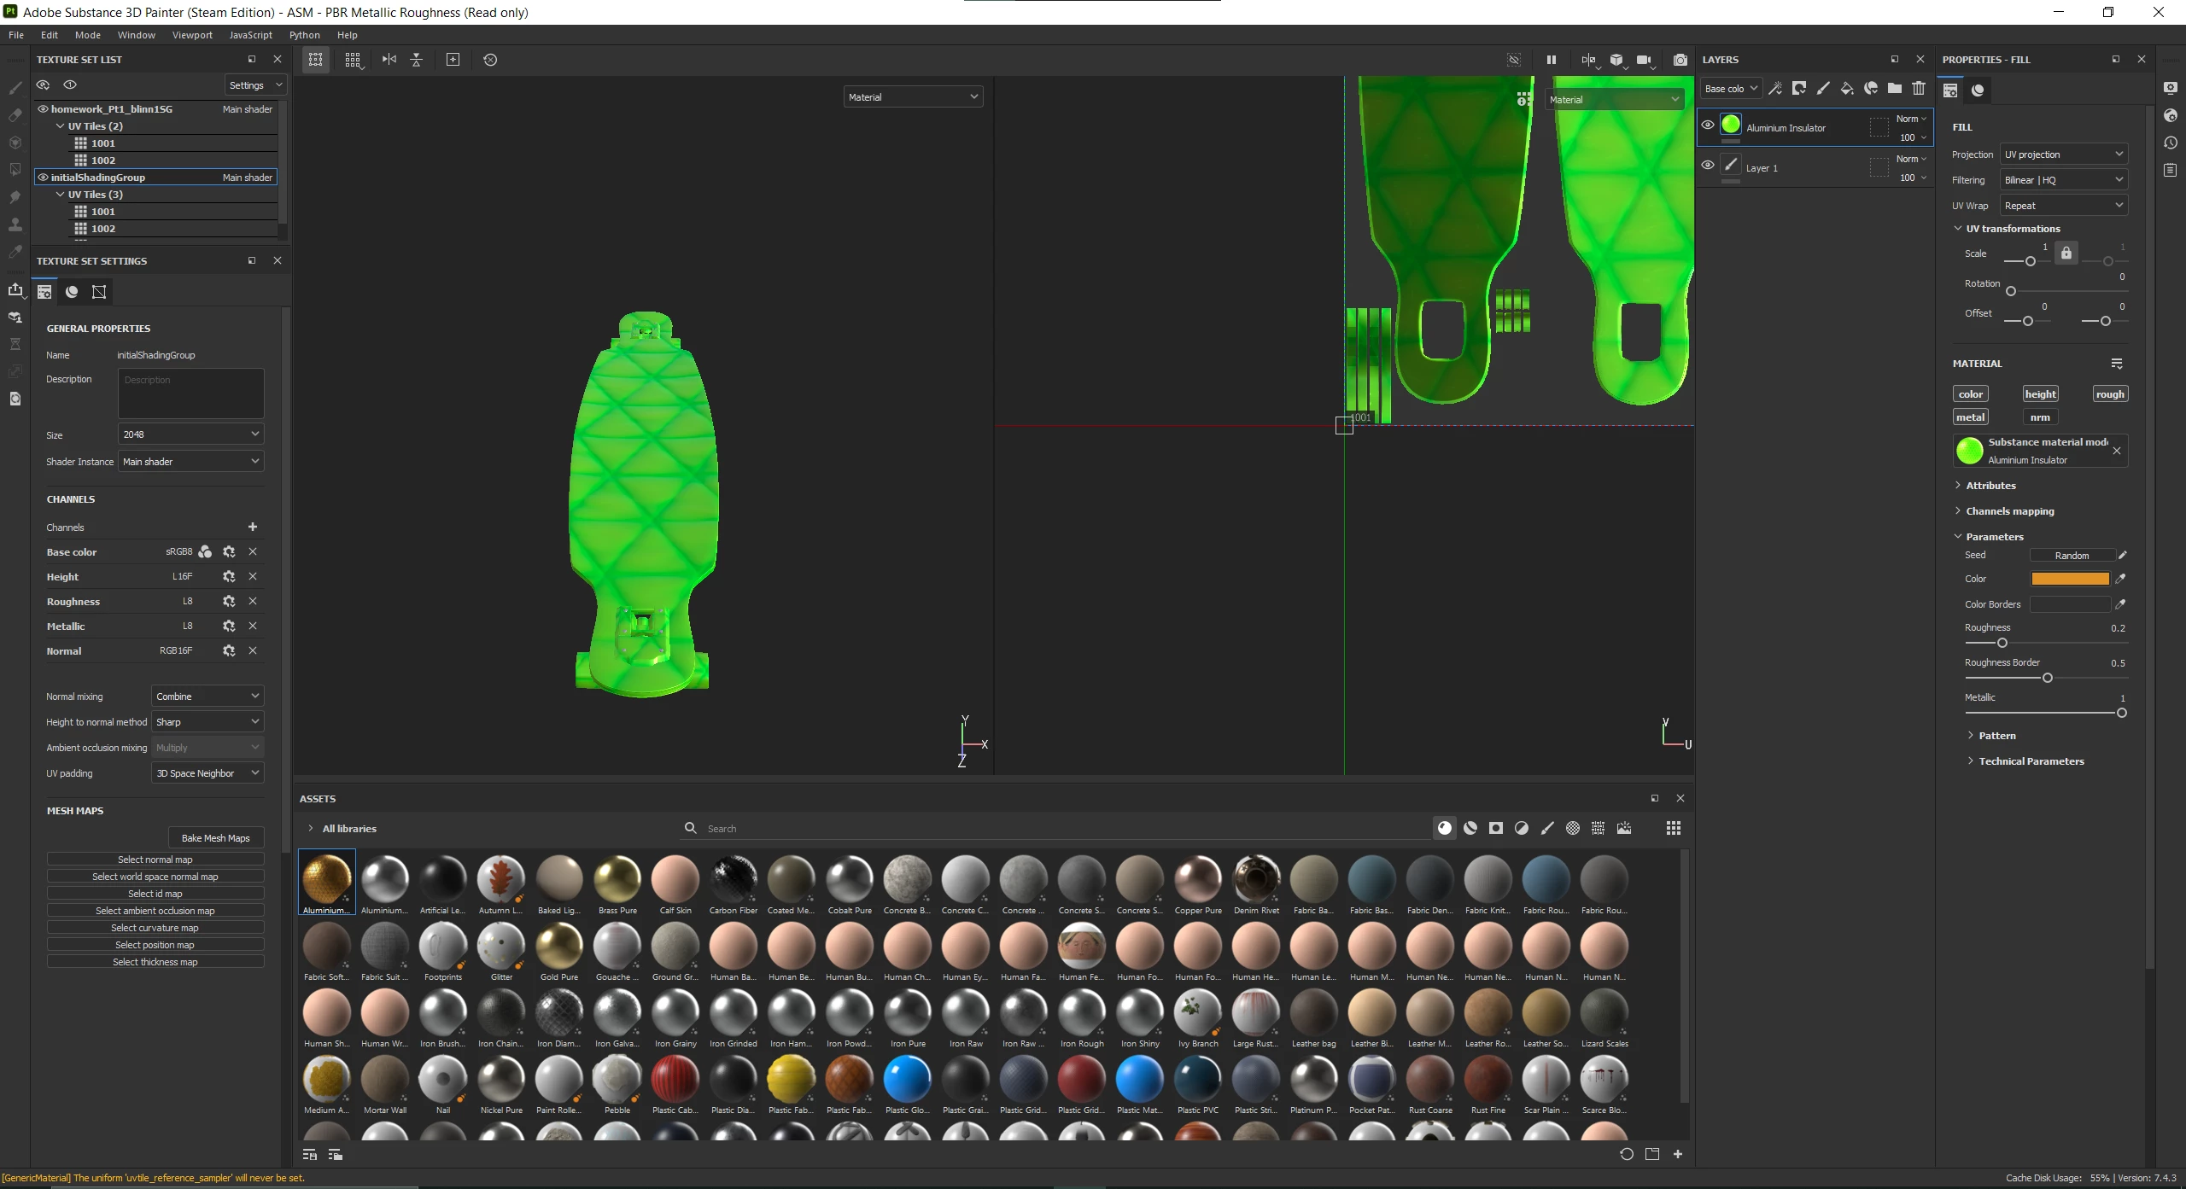This screenshot has width=2186, height=1189.
Task: Toggle the metal channel button
Action: coord(1970,417)
